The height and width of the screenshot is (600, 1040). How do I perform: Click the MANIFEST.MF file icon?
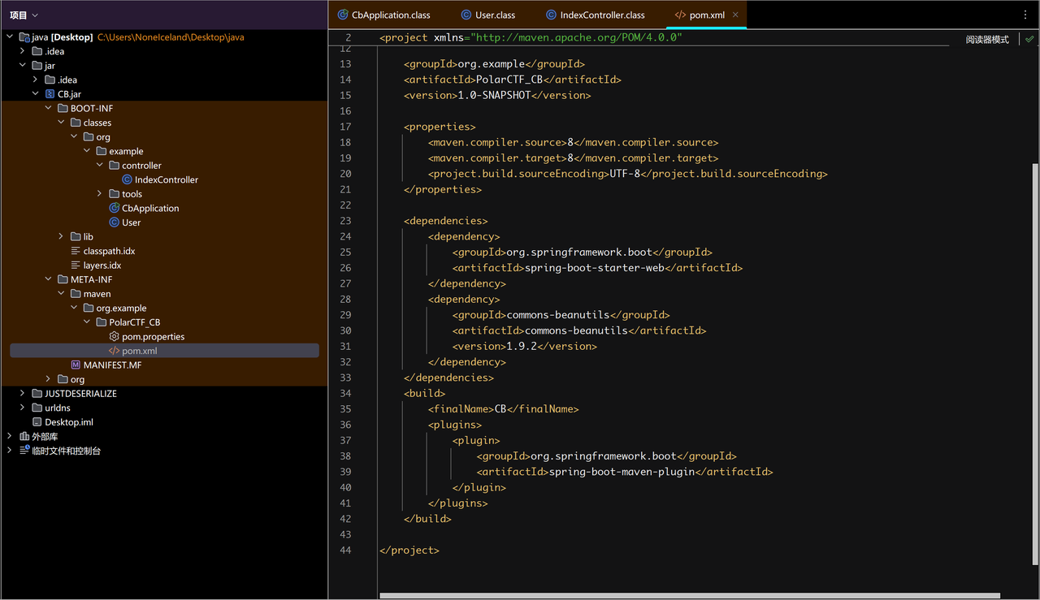click(76, 365)
